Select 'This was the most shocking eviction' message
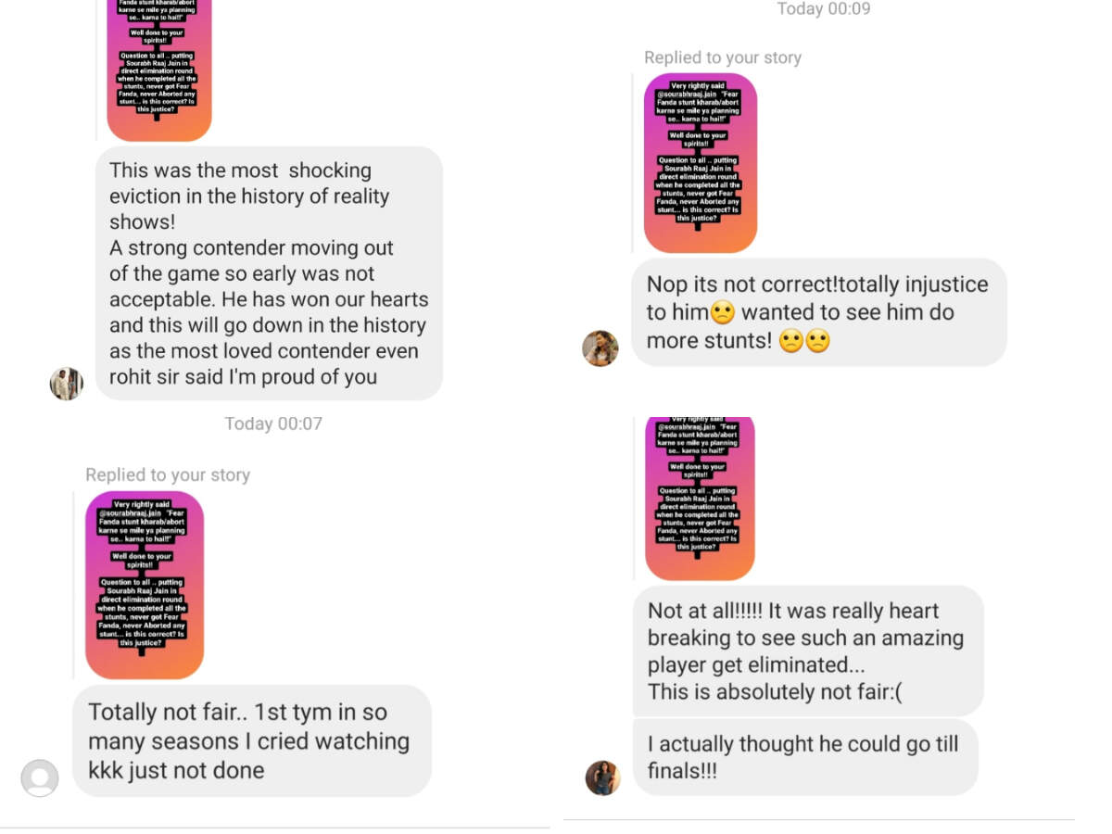 (x=269, y=273)
